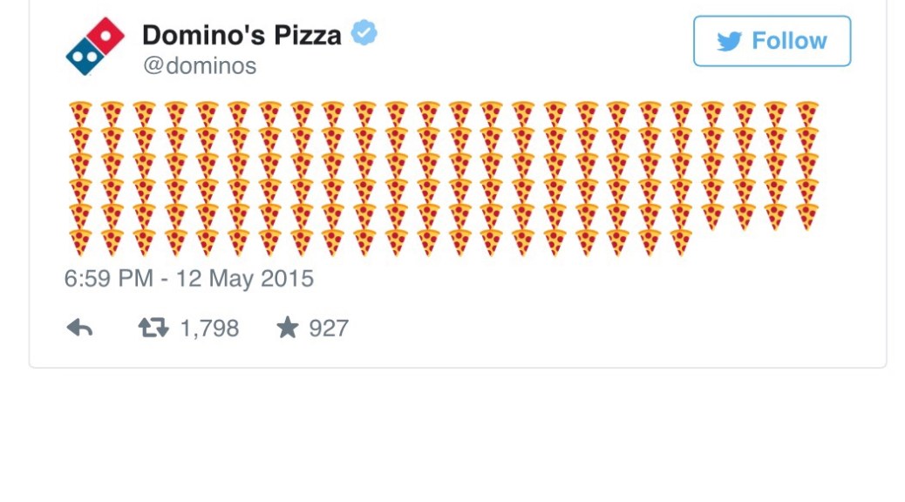Click the blue verified badge
This screenshot has width=905, height=502.
(x=364, y=34)
